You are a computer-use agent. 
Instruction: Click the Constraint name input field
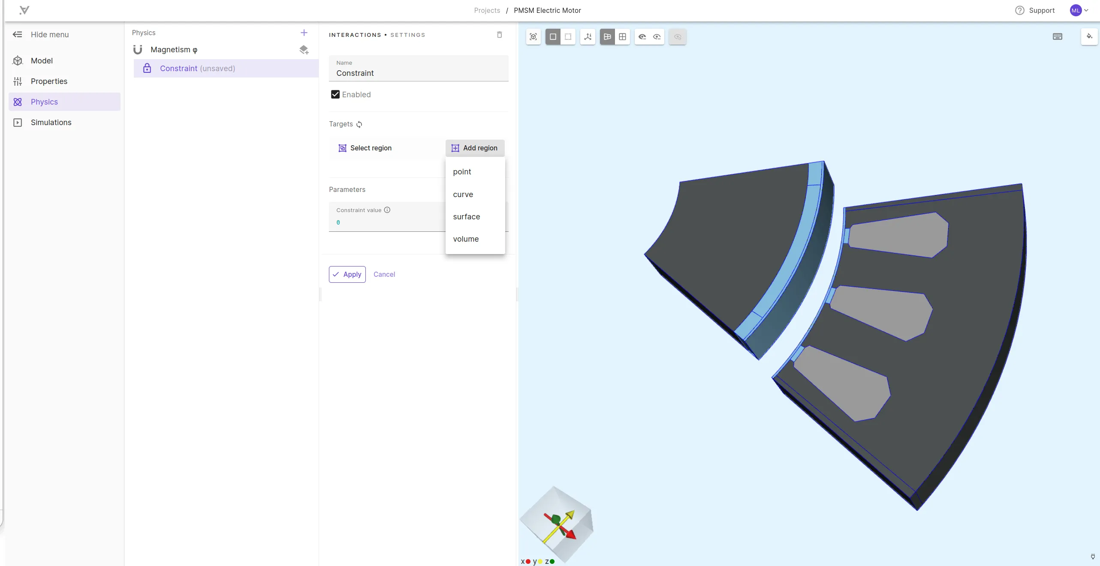419,68
